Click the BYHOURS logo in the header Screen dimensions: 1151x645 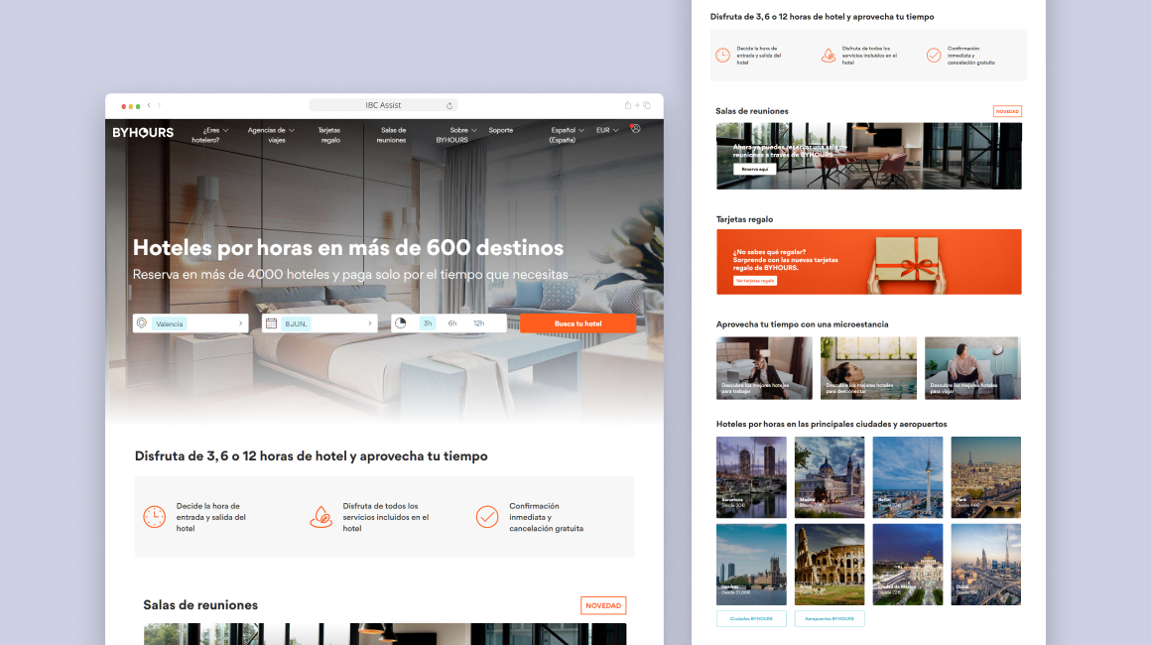click(143, 132)
